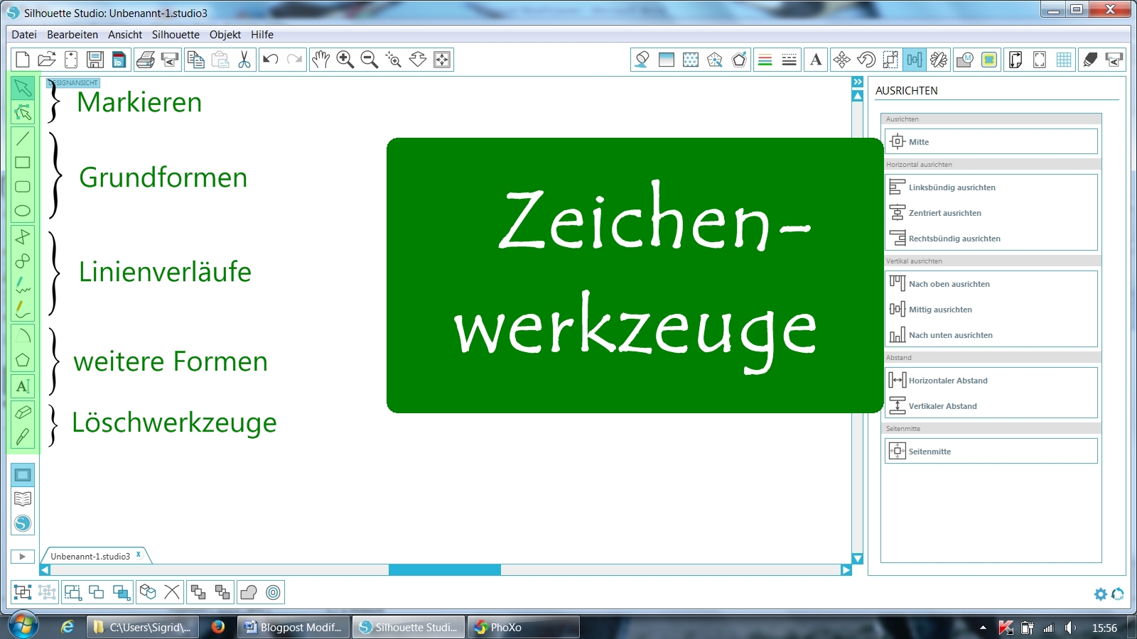Viewport: 1137px width, 639px height.
Task: Select the arrow selection tool
Action: coord(23,87)
